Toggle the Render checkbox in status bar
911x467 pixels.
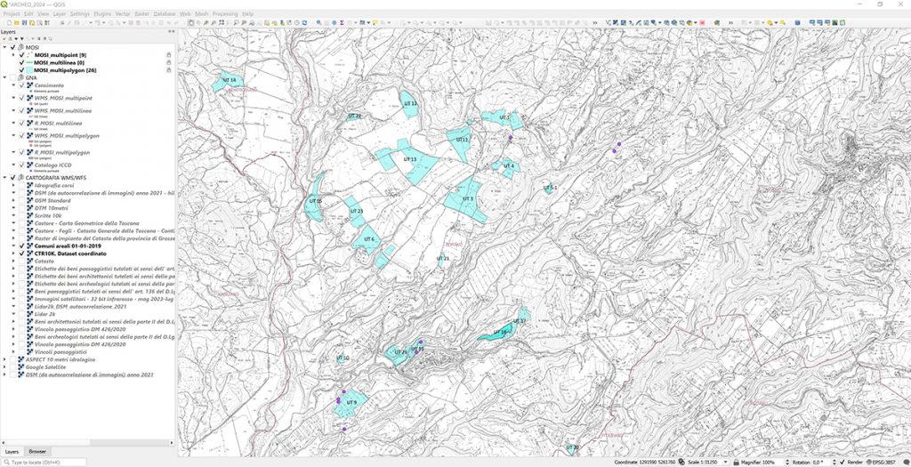tap(842, 463)
